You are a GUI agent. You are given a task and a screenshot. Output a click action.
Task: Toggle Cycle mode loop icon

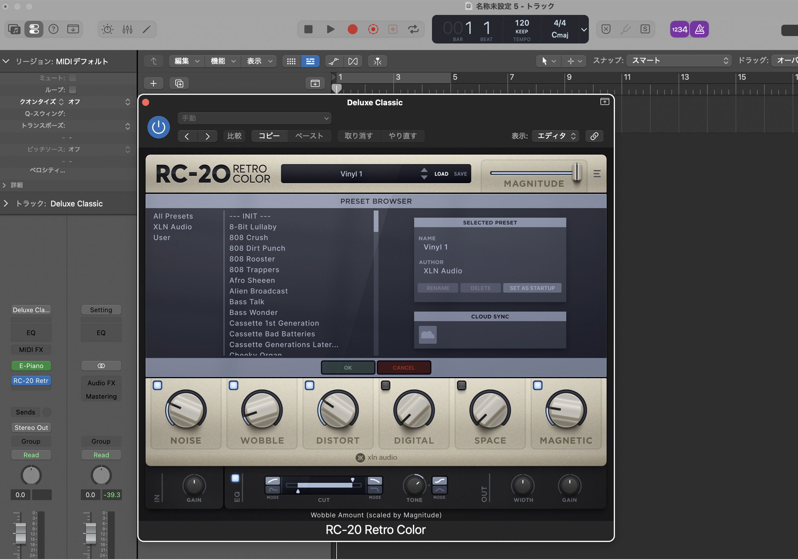coord(413,29)
